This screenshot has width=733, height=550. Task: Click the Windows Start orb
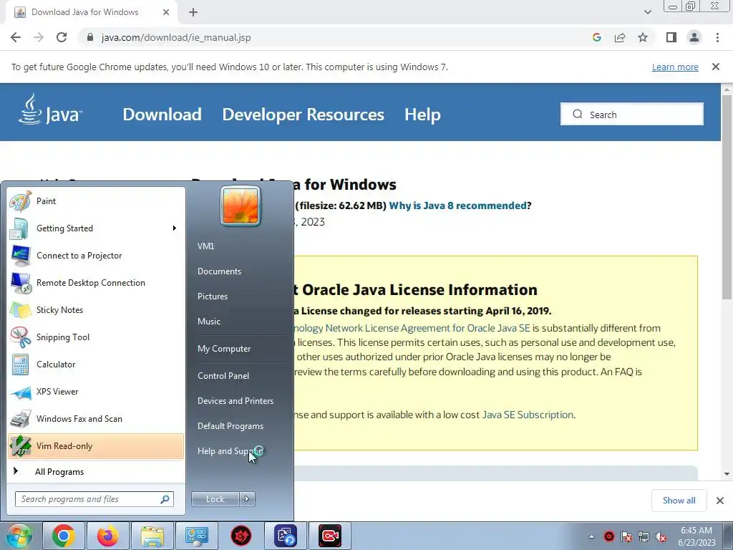pyautogui.click(x=19, y=536)
